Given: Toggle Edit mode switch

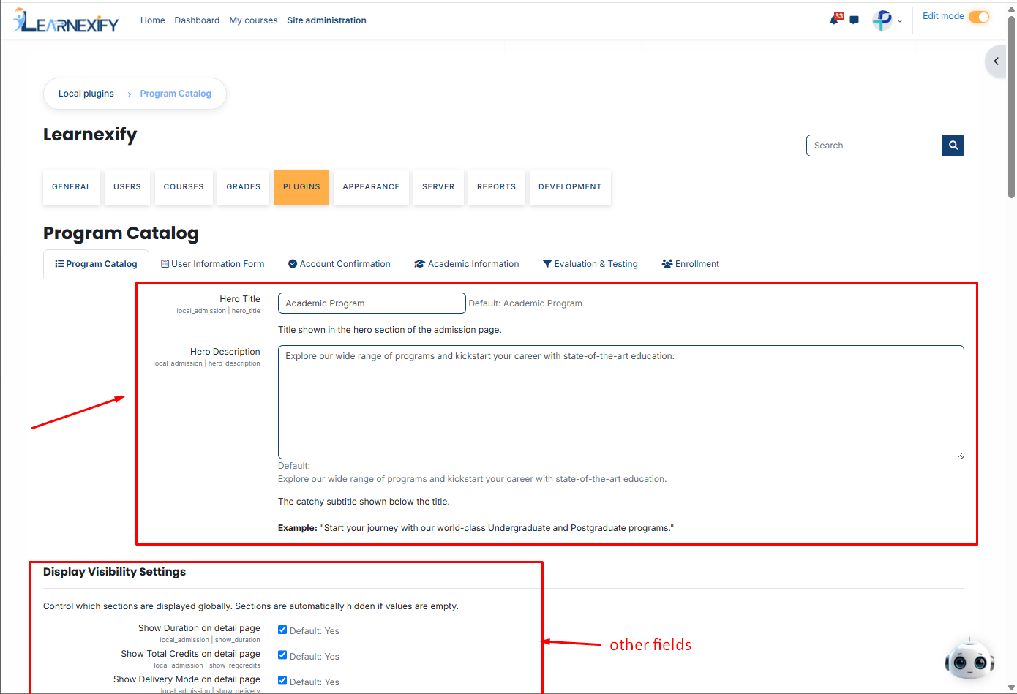Looking at the screenshot, I should coord(979,17).
